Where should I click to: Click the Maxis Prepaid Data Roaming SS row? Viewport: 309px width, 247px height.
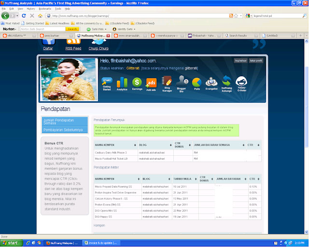[x=178, y=187]
